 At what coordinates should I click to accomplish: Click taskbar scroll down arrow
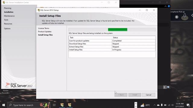[136, 107]
